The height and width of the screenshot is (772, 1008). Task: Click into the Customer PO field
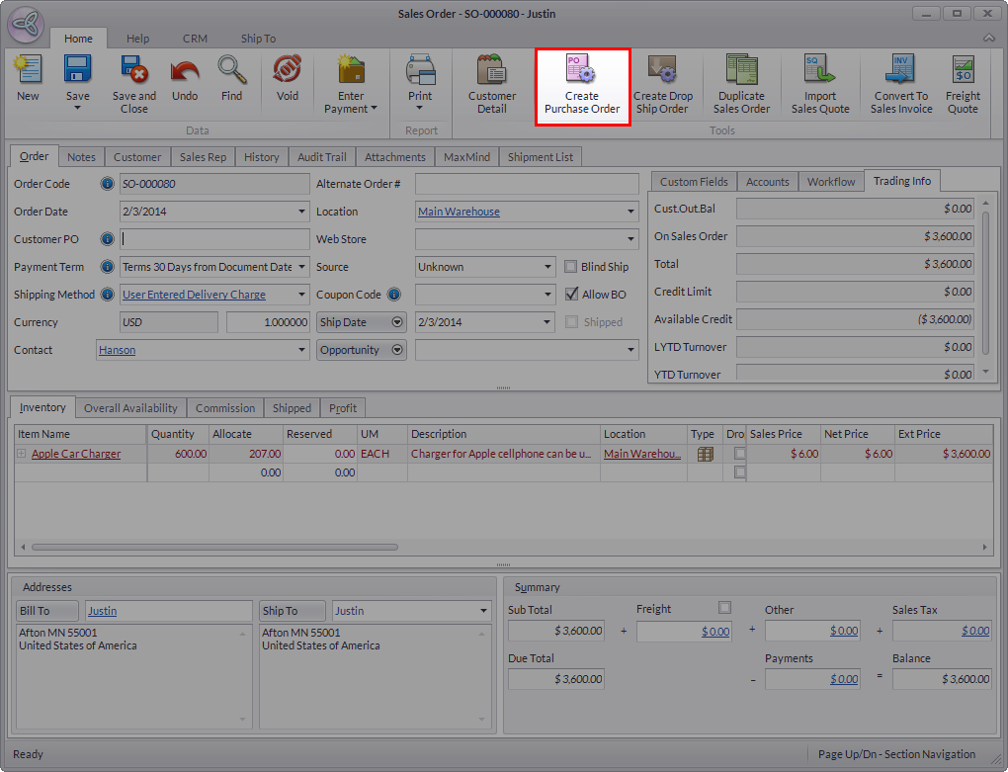[x=214, y=239]
